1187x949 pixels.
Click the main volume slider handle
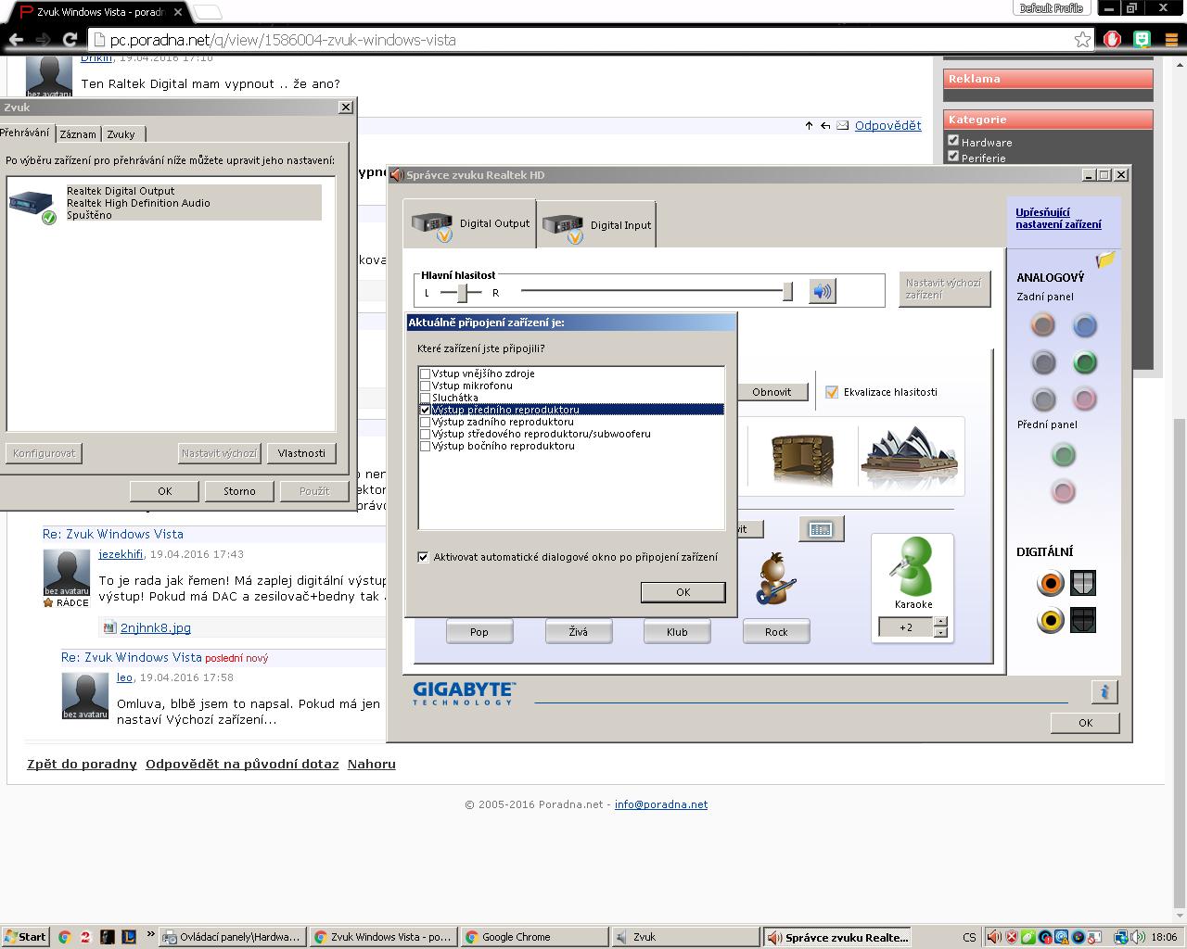point(787,292)
